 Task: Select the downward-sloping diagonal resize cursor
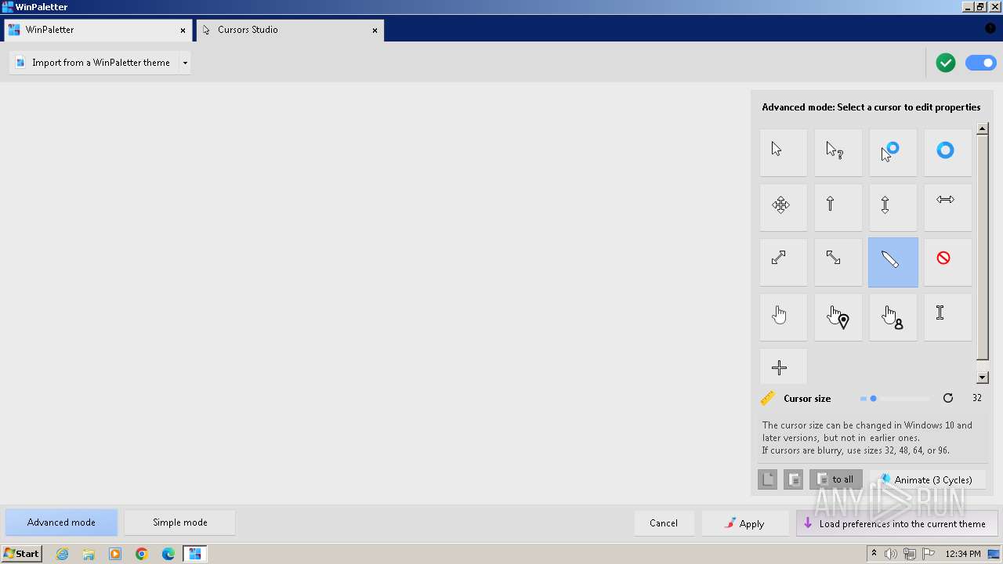point(838,262)
